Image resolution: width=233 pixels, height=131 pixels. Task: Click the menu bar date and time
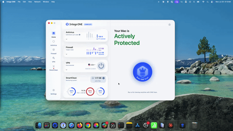coord(223,2)
